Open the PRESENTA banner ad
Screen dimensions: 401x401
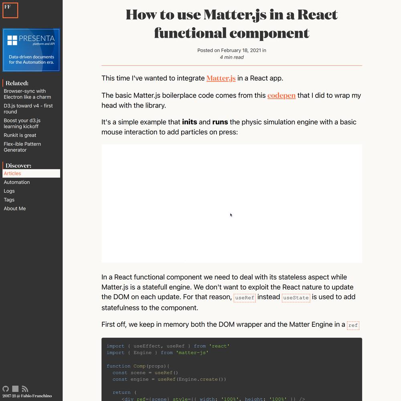(31, 50)
